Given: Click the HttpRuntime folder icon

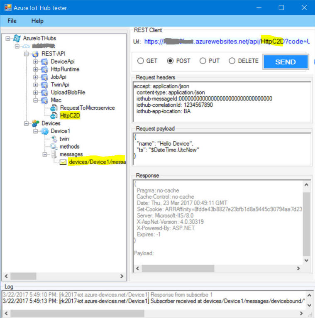Looking at the screenshot, I should [x=44, y=69].
